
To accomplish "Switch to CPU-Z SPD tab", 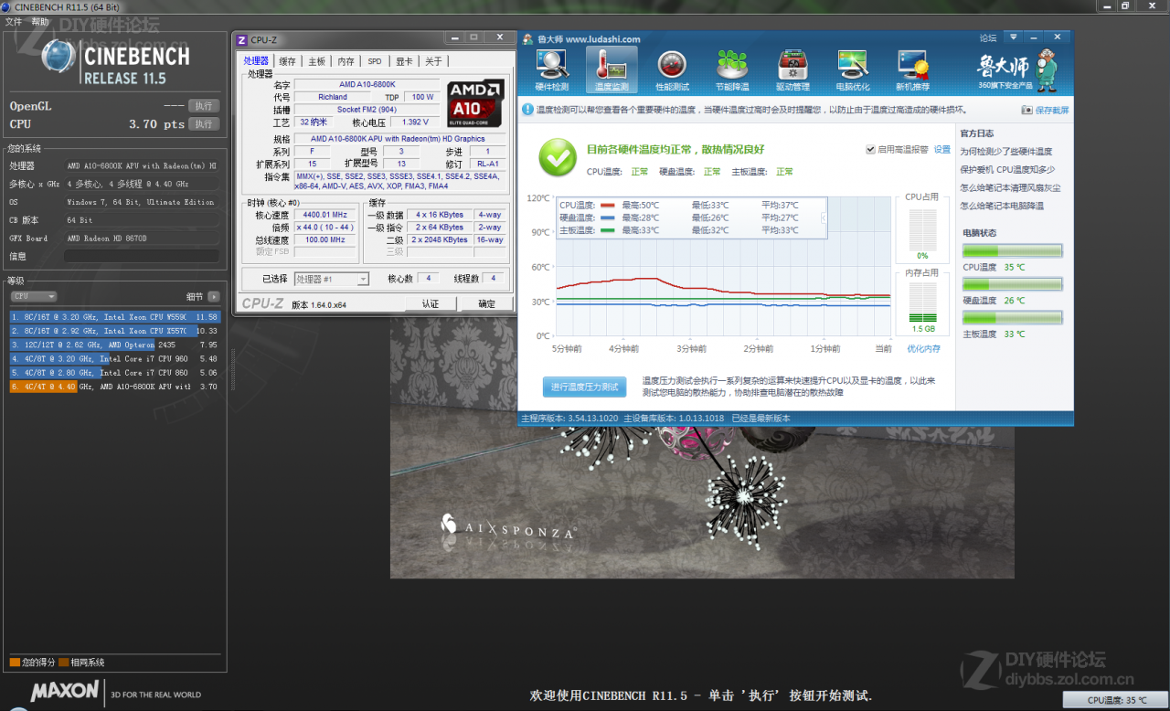I will 375,61.
